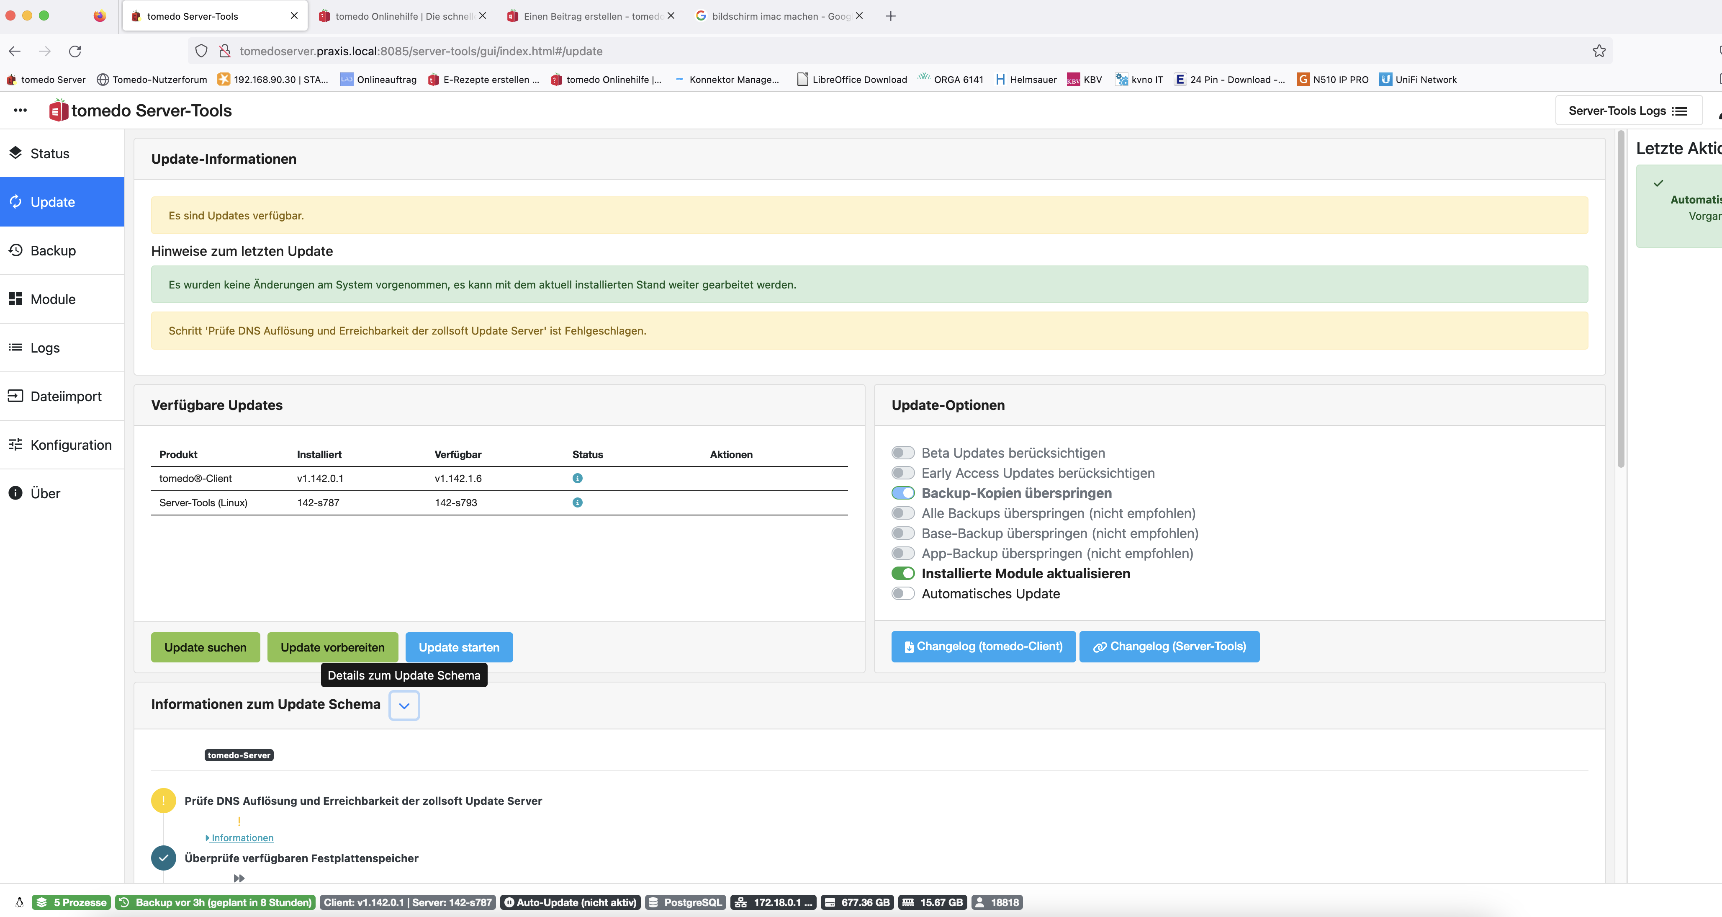1722x917 pixels.
Task: Click the Update vorbereiten button
Action: coord(332,647)
